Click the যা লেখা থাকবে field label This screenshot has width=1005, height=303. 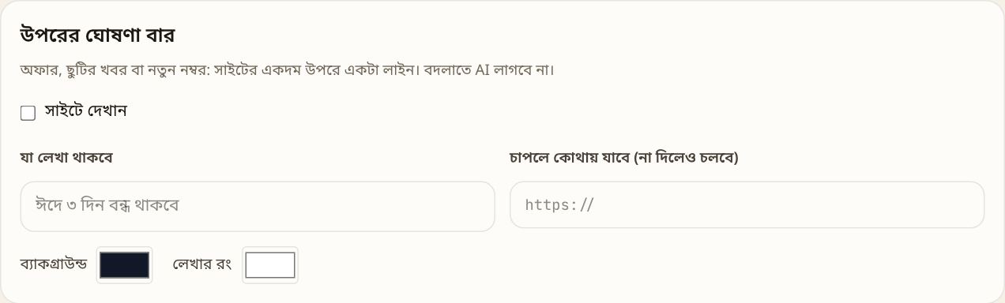point(66,158)
